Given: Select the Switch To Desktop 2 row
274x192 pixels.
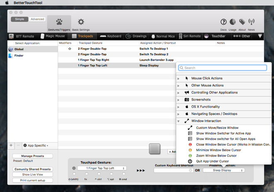Looking at the screenshot, I should [x=161, y=54].
